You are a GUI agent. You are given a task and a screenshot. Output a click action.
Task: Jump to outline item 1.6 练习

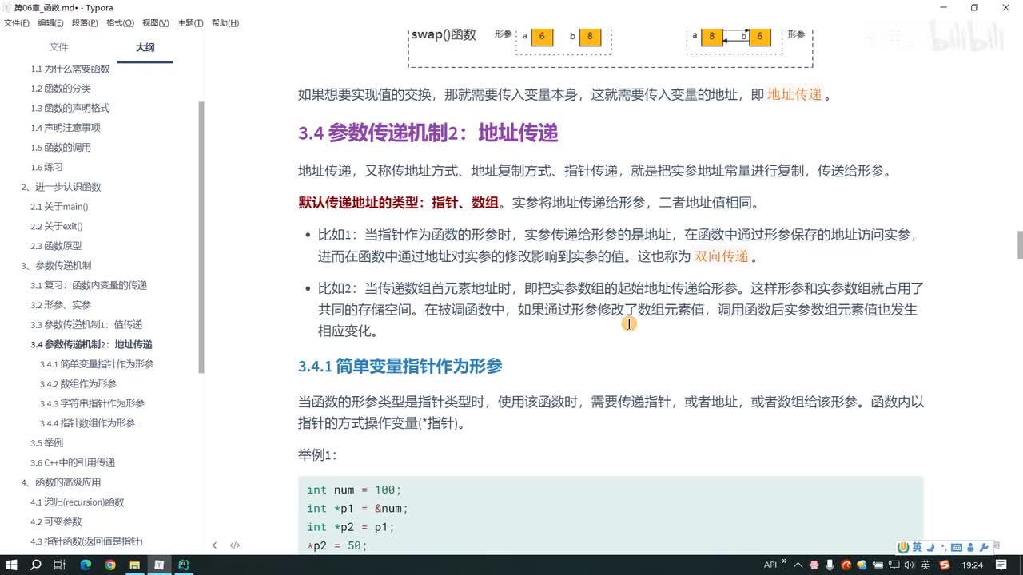[46, 167]
